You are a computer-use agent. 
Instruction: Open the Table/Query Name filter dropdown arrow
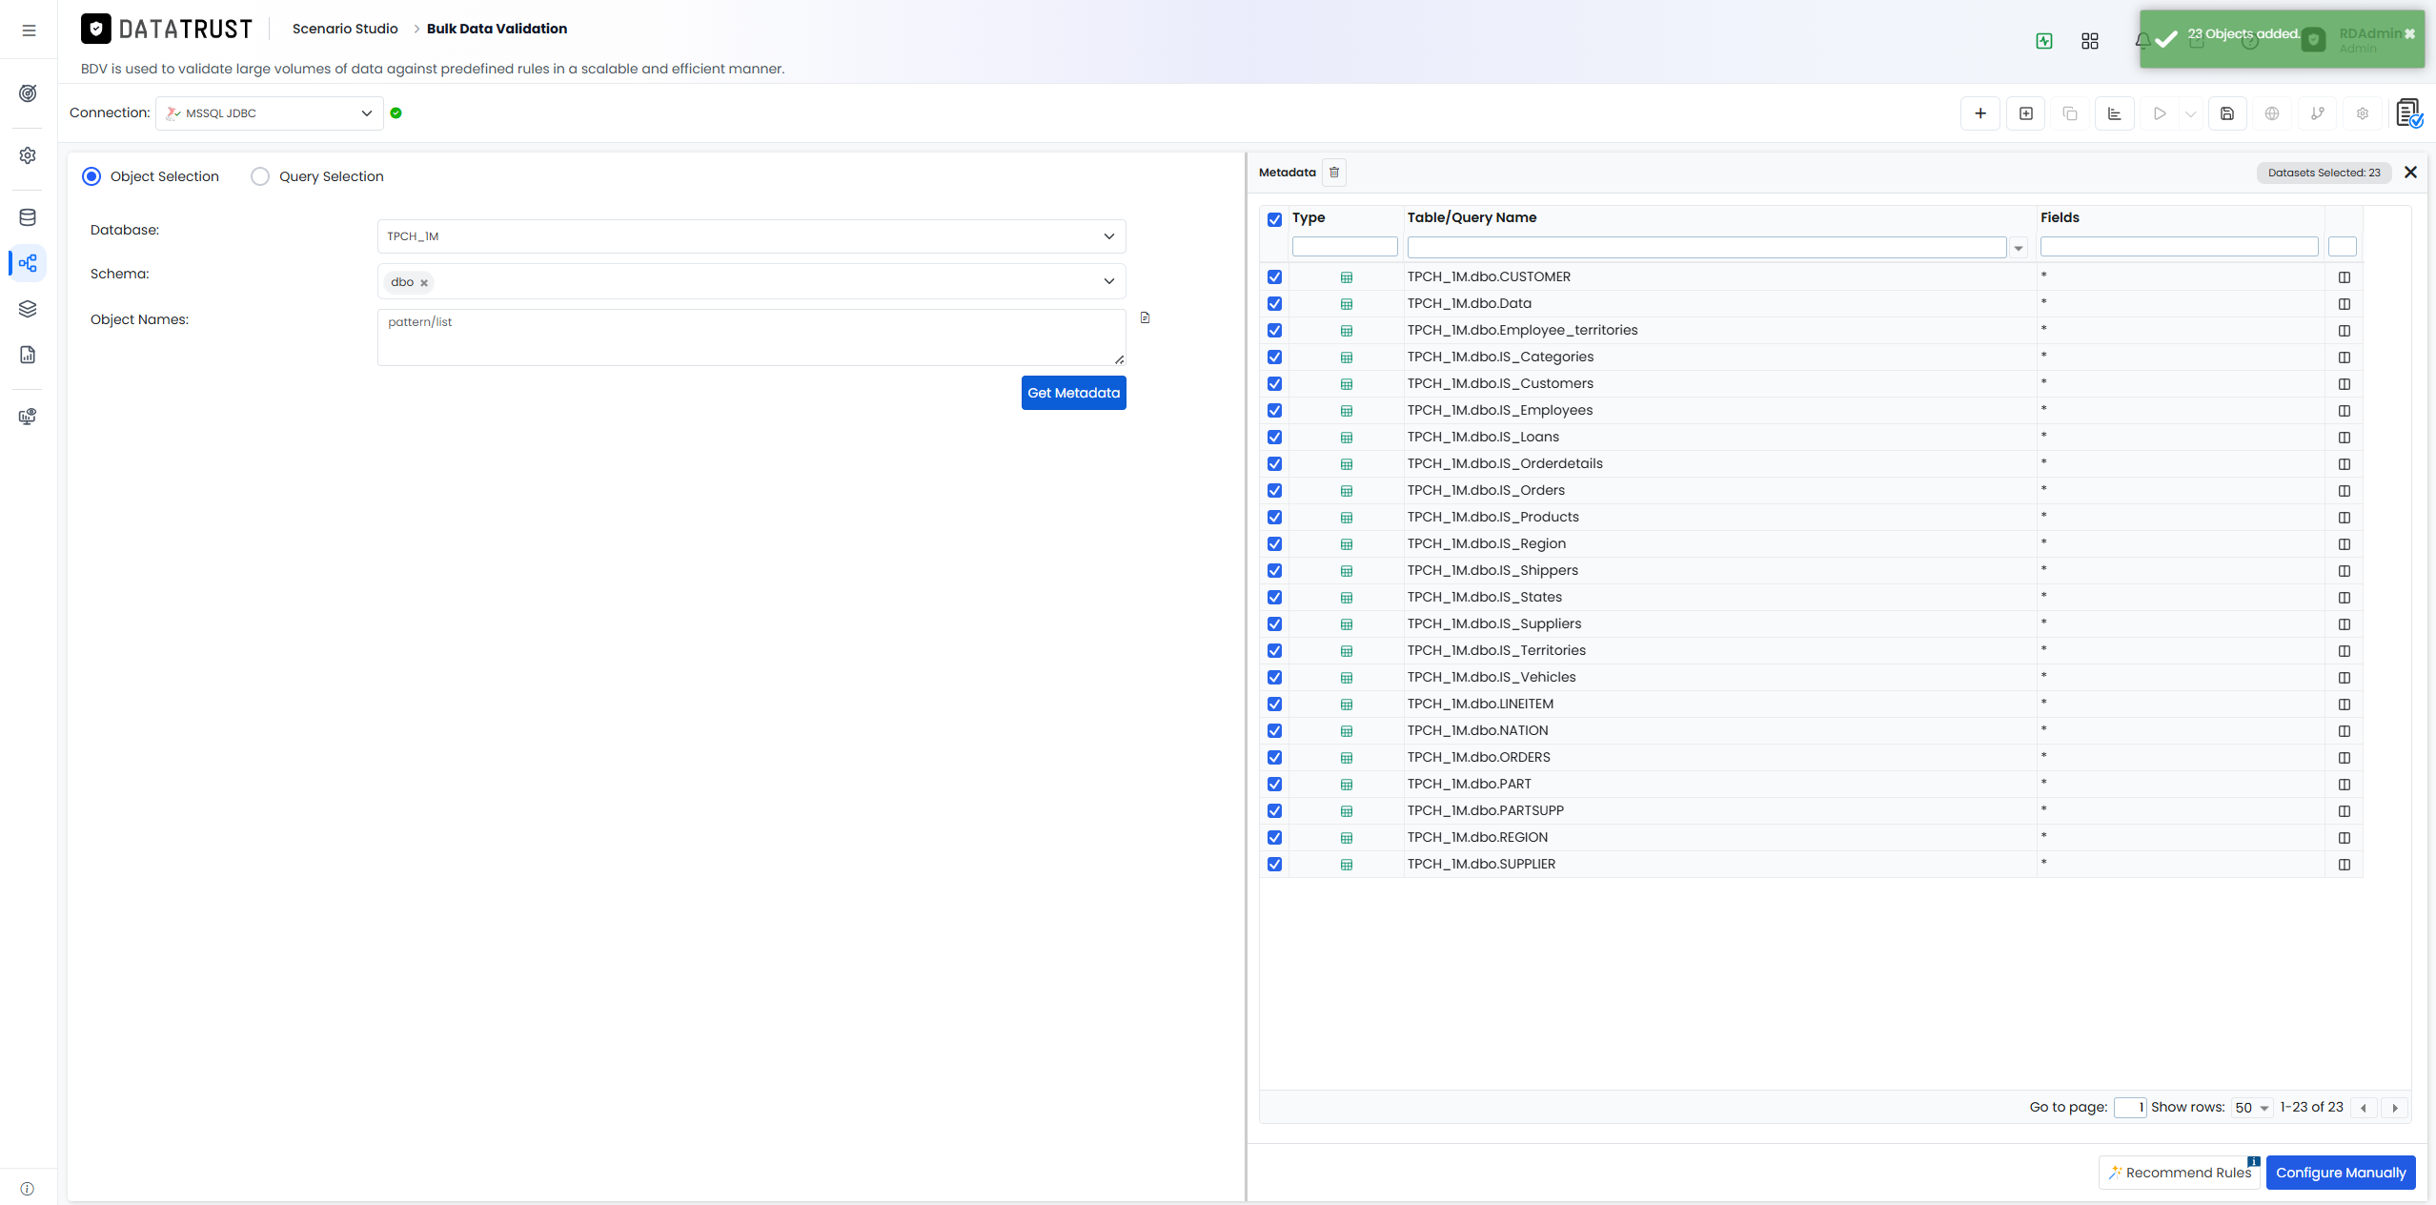(x=2018, y=248)
